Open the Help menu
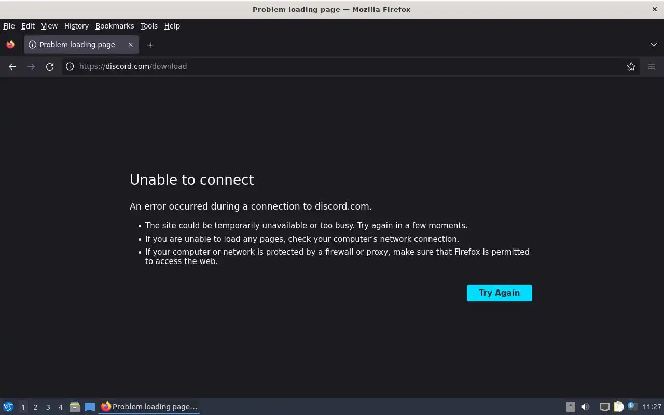664x415 pixels. click(172, 26)
